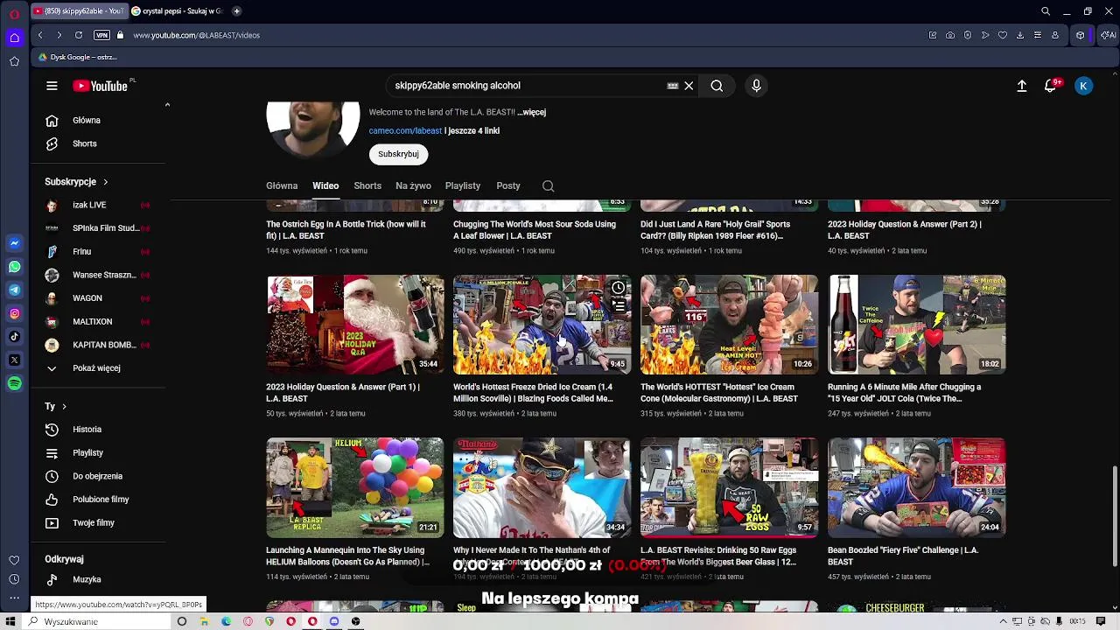
Task: Open the account avatar K menu
Action: pos(1083,86)
